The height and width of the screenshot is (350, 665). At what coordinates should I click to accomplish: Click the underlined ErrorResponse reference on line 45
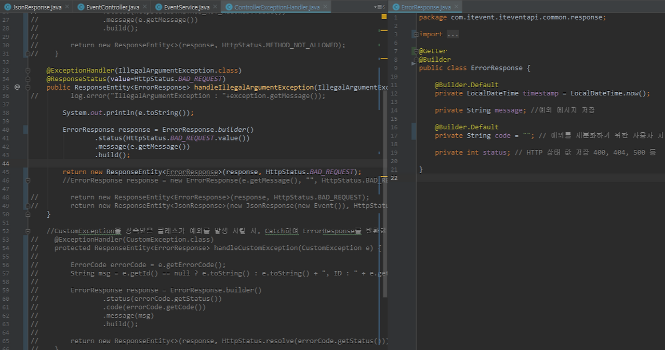pyautogui.click(x=192, y=171)
